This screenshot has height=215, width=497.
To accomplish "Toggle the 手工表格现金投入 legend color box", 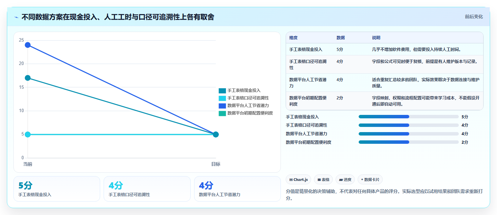I will [x=222, y=90].
